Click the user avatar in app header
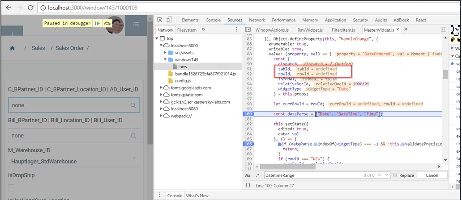462x200 pixels. pos(115,25)
